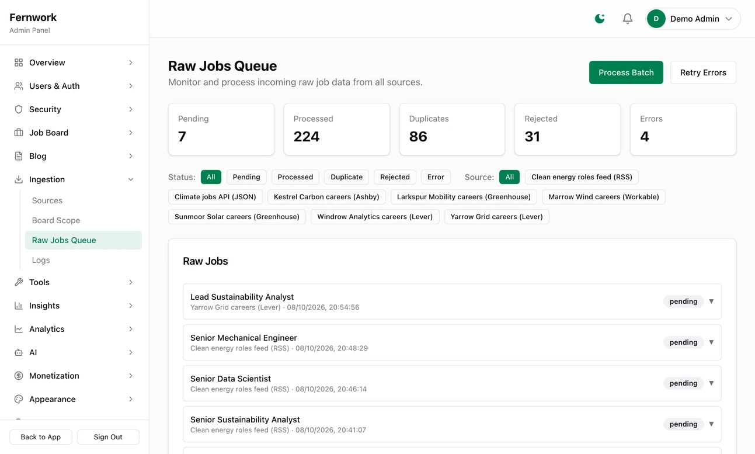Click the Blog document icon
This screenshot has height=454, width=755.
pos(19,156)
